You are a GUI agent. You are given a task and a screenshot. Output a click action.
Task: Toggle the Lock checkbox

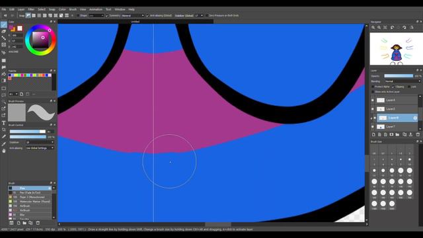click(409, 87)
